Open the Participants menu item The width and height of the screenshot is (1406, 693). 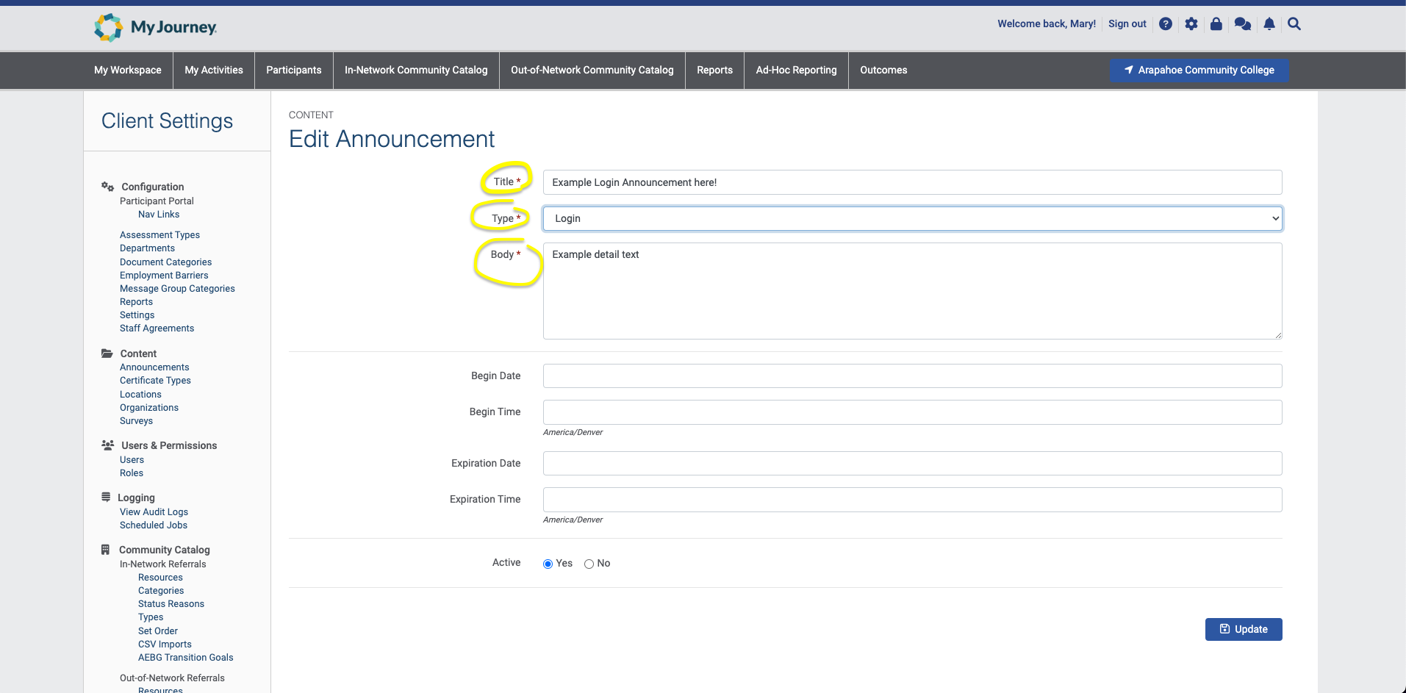[x=293, y=70]
